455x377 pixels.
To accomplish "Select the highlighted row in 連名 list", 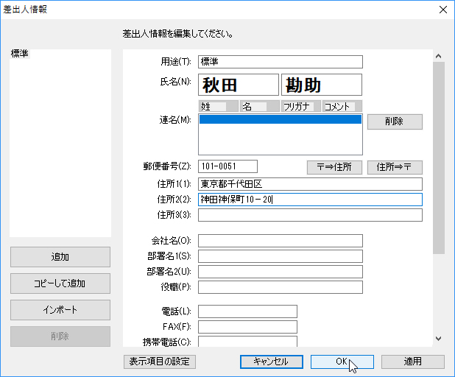I will click(x=281, y=119).
